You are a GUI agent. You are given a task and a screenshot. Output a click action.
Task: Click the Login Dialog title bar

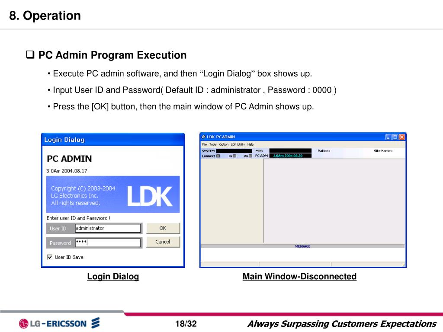point(113,140)
